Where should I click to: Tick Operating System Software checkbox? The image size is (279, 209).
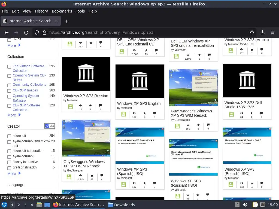coord(9,97)
